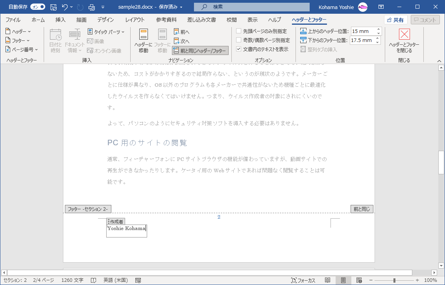Click the 英語 (米国) language indicator

coord(116,280)
